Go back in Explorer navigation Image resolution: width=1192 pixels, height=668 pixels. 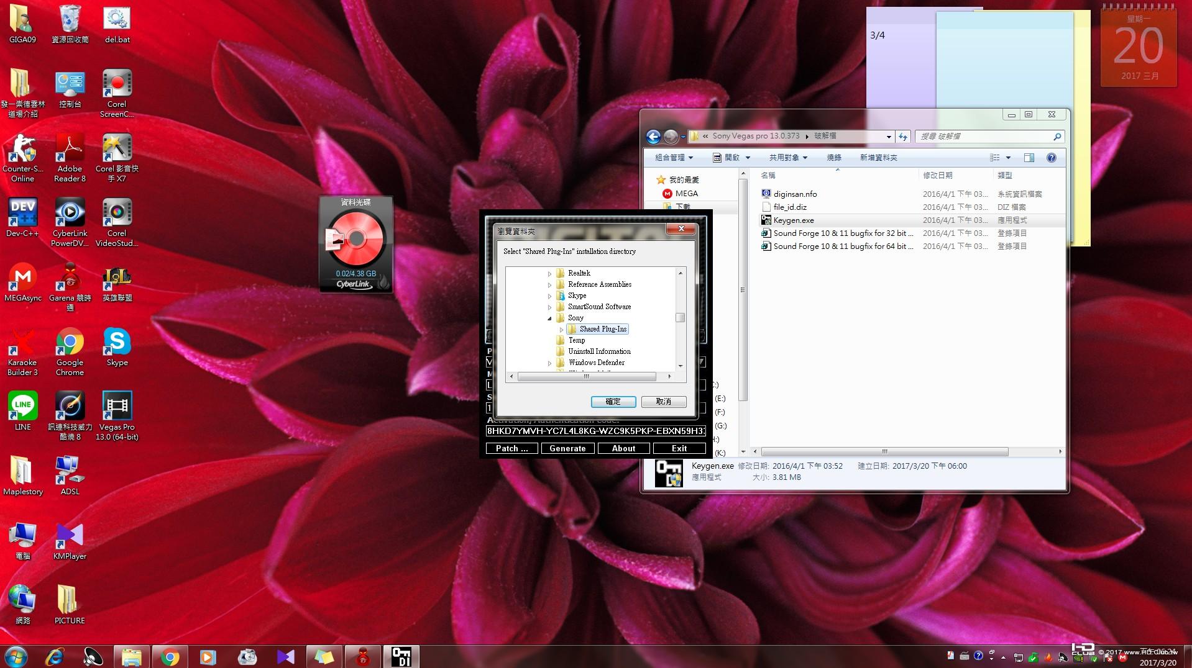click(653, 137)
